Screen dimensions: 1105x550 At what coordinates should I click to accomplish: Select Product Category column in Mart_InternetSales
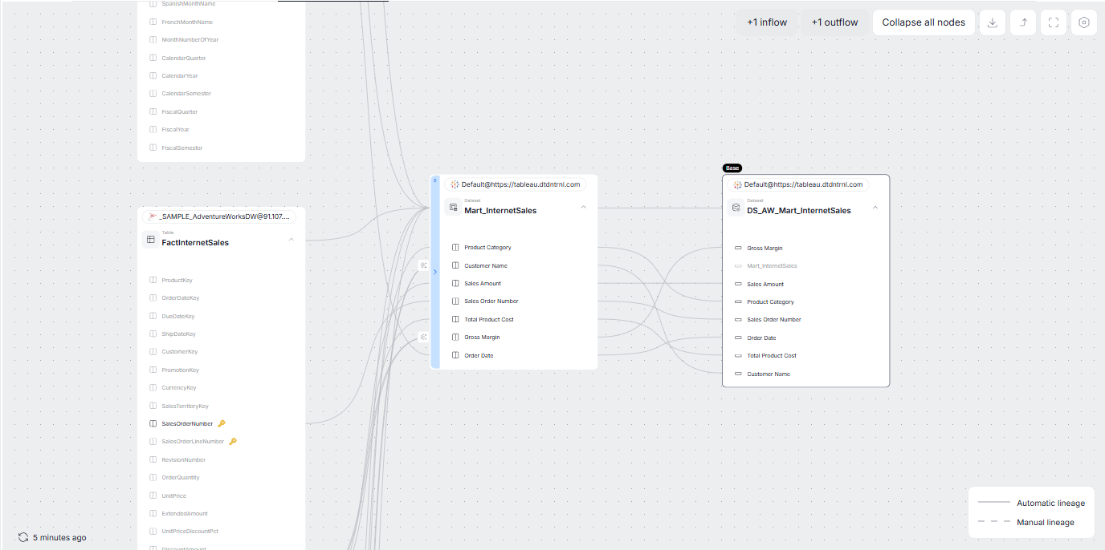(487, 248)
